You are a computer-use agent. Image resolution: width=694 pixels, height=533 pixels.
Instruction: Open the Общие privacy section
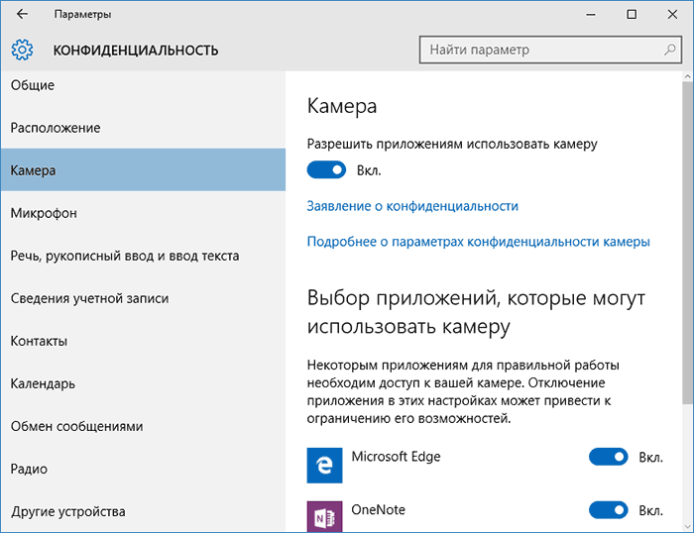point(33,85)
